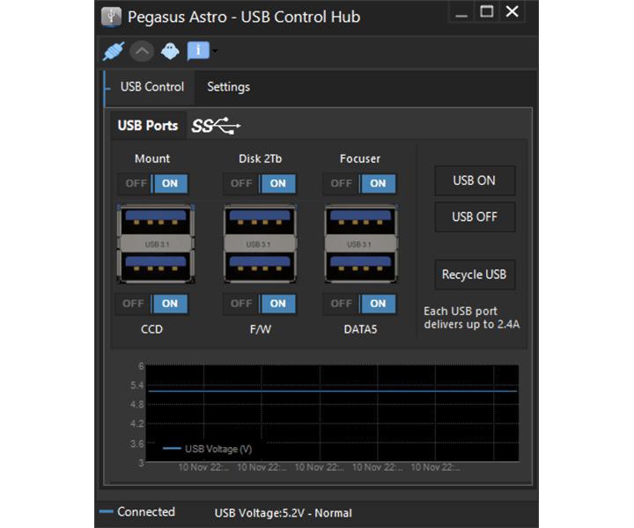Click the Mount/CCD USB 3.1 port image
This screenshot has width=634, height=528.
(155, 244)
